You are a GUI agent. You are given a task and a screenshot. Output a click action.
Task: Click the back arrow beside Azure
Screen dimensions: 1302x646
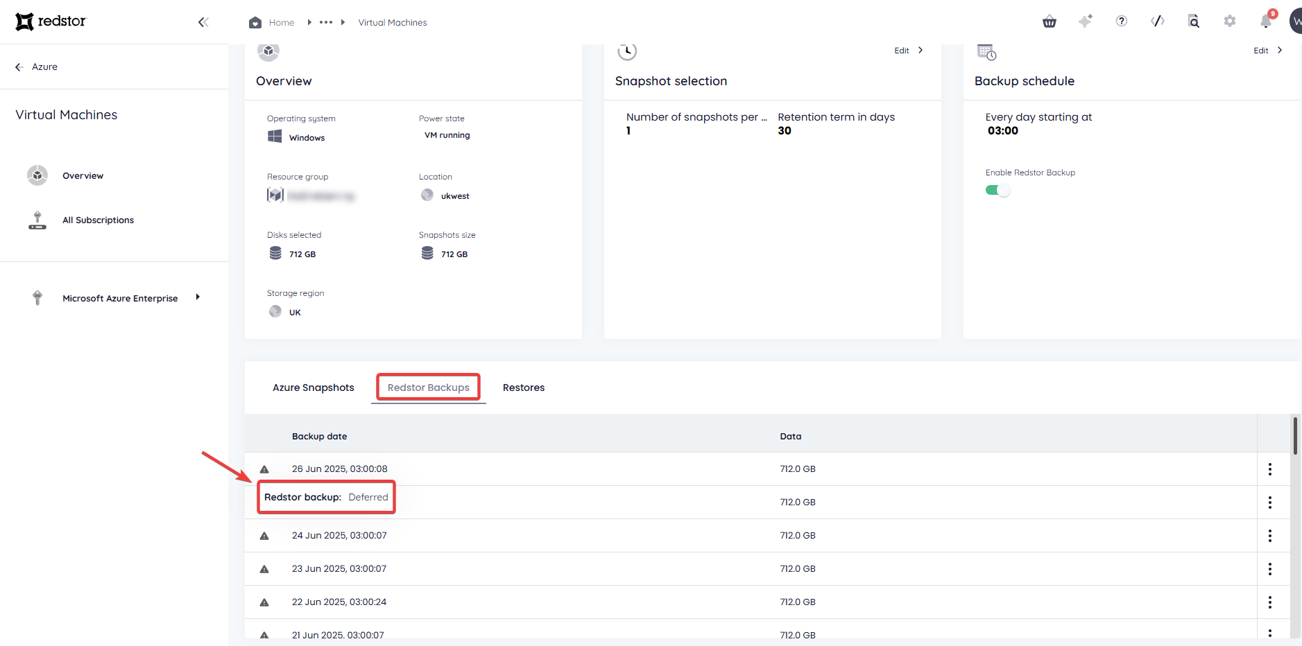19,67
